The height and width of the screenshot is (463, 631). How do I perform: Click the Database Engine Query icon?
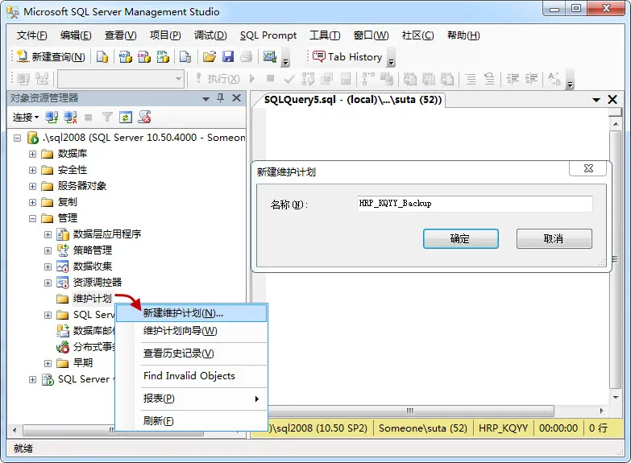[x=102, y=56]
